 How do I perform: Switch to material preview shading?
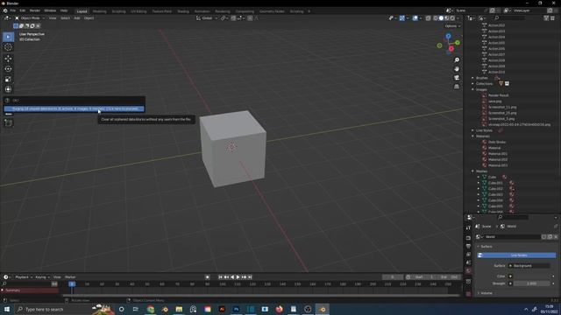pos(446,17)
